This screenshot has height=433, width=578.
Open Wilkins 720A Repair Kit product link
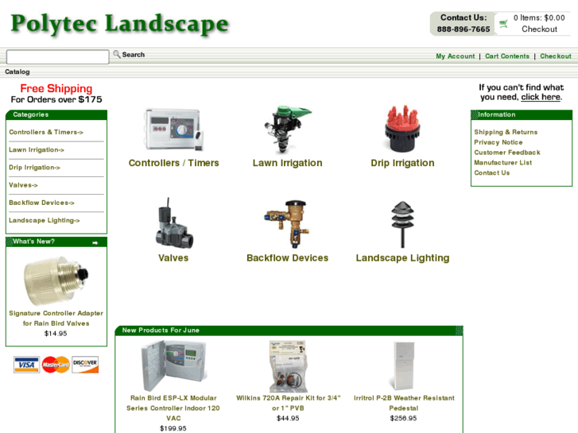click(289, 403)
